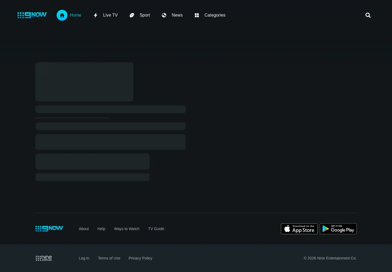This screenshot has height=272, width=392.
Task: Open search with the magnifier icon
Action: click(368, 15)
